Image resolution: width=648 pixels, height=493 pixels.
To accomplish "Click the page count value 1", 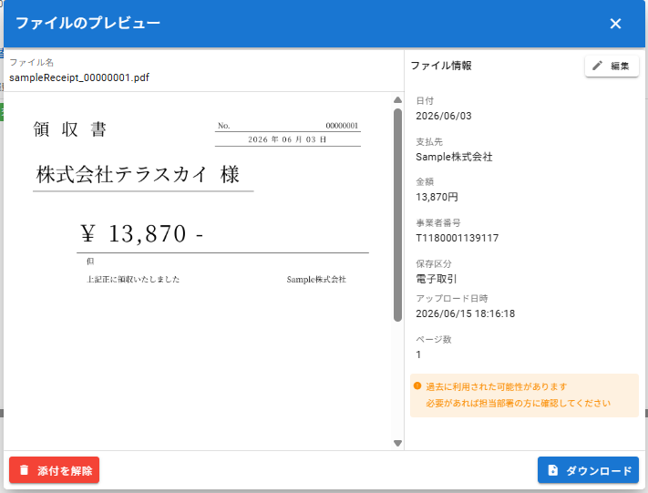I will [418, 354].
